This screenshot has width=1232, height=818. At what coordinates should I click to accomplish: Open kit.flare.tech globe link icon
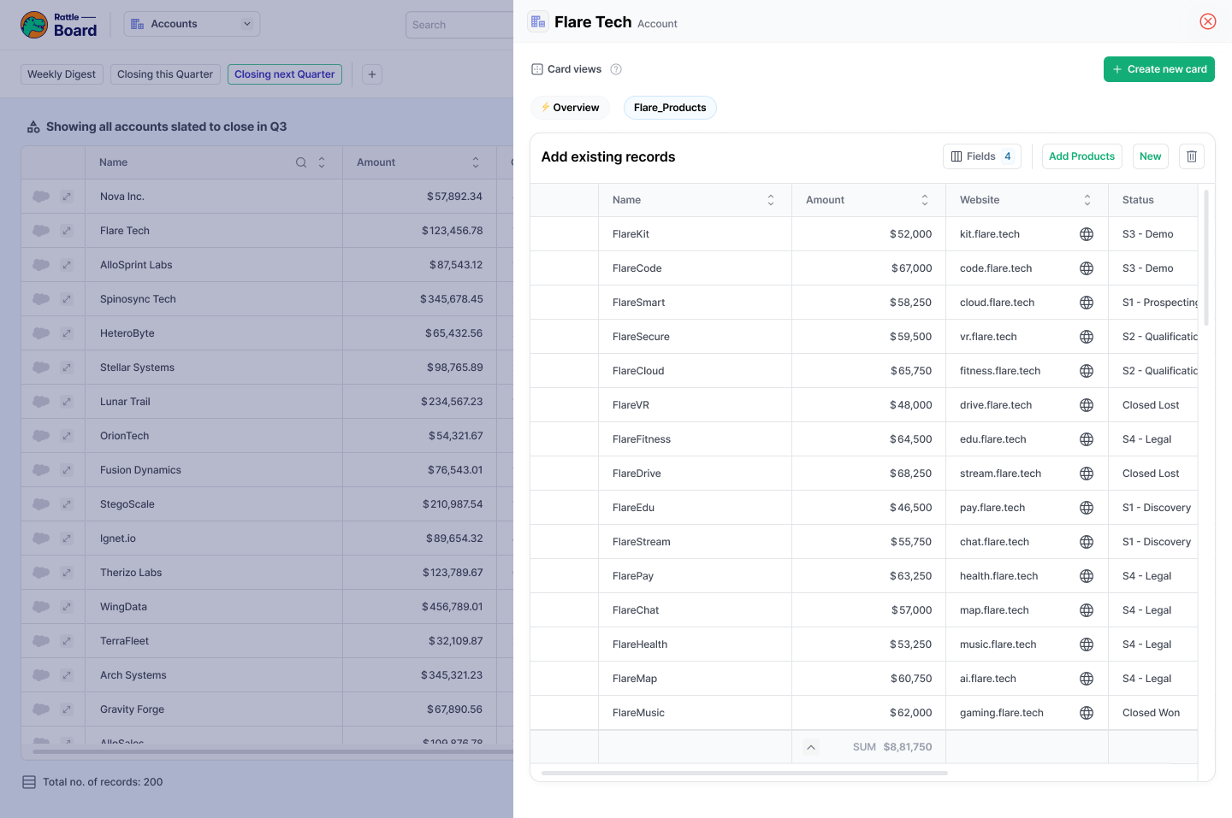(x=1087, y=234)
